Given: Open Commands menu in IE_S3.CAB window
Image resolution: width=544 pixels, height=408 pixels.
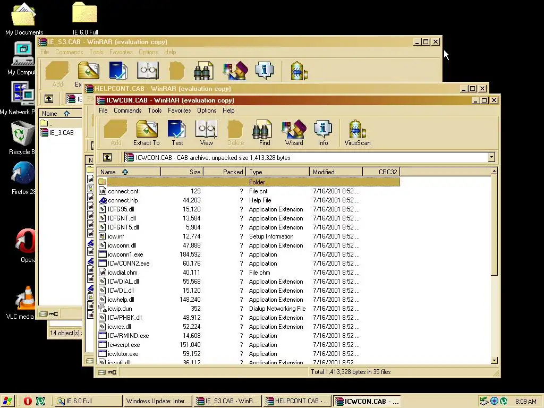Looking at the screenshot, I should [x=69, y=52].
